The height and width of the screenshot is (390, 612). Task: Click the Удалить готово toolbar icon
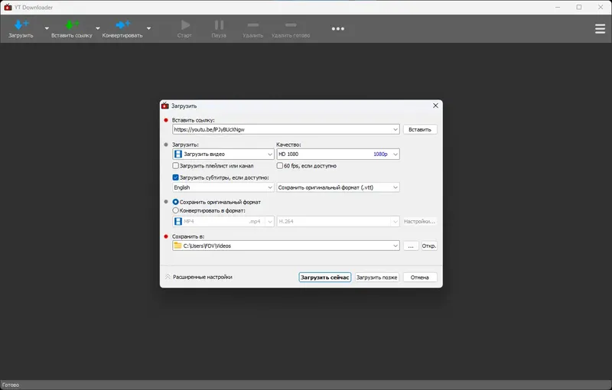(x=291, y=25)
